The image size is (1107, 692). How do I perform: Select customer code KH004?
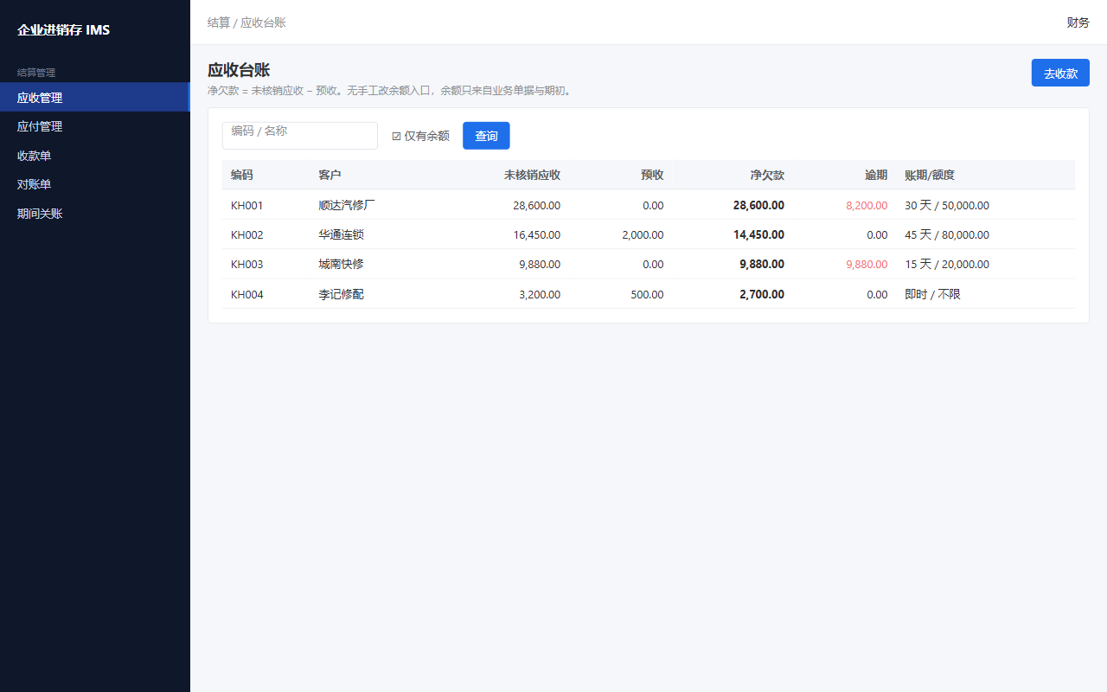tap(246, 295)
